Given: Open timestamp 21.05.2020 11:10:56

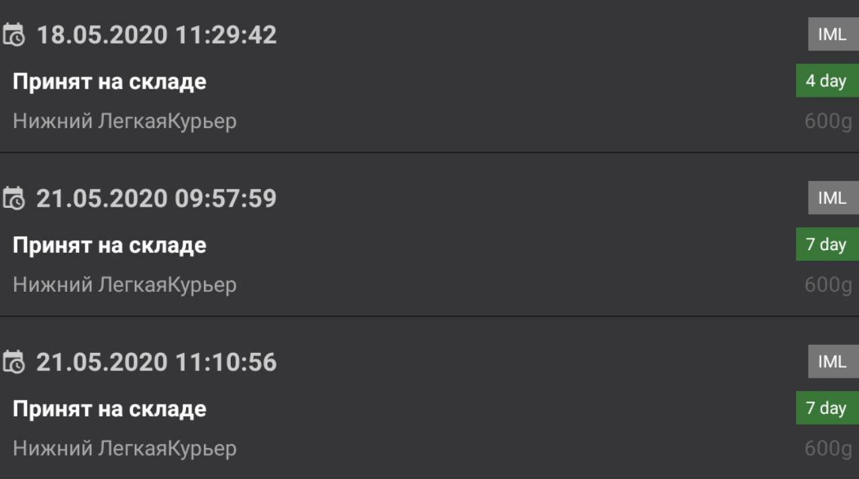Looking at the screenshot, I should [x=156, y=362].
